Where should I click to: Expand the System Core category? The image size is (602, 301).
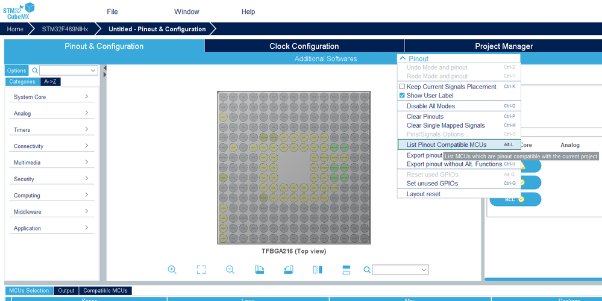(x=51, y=97)
